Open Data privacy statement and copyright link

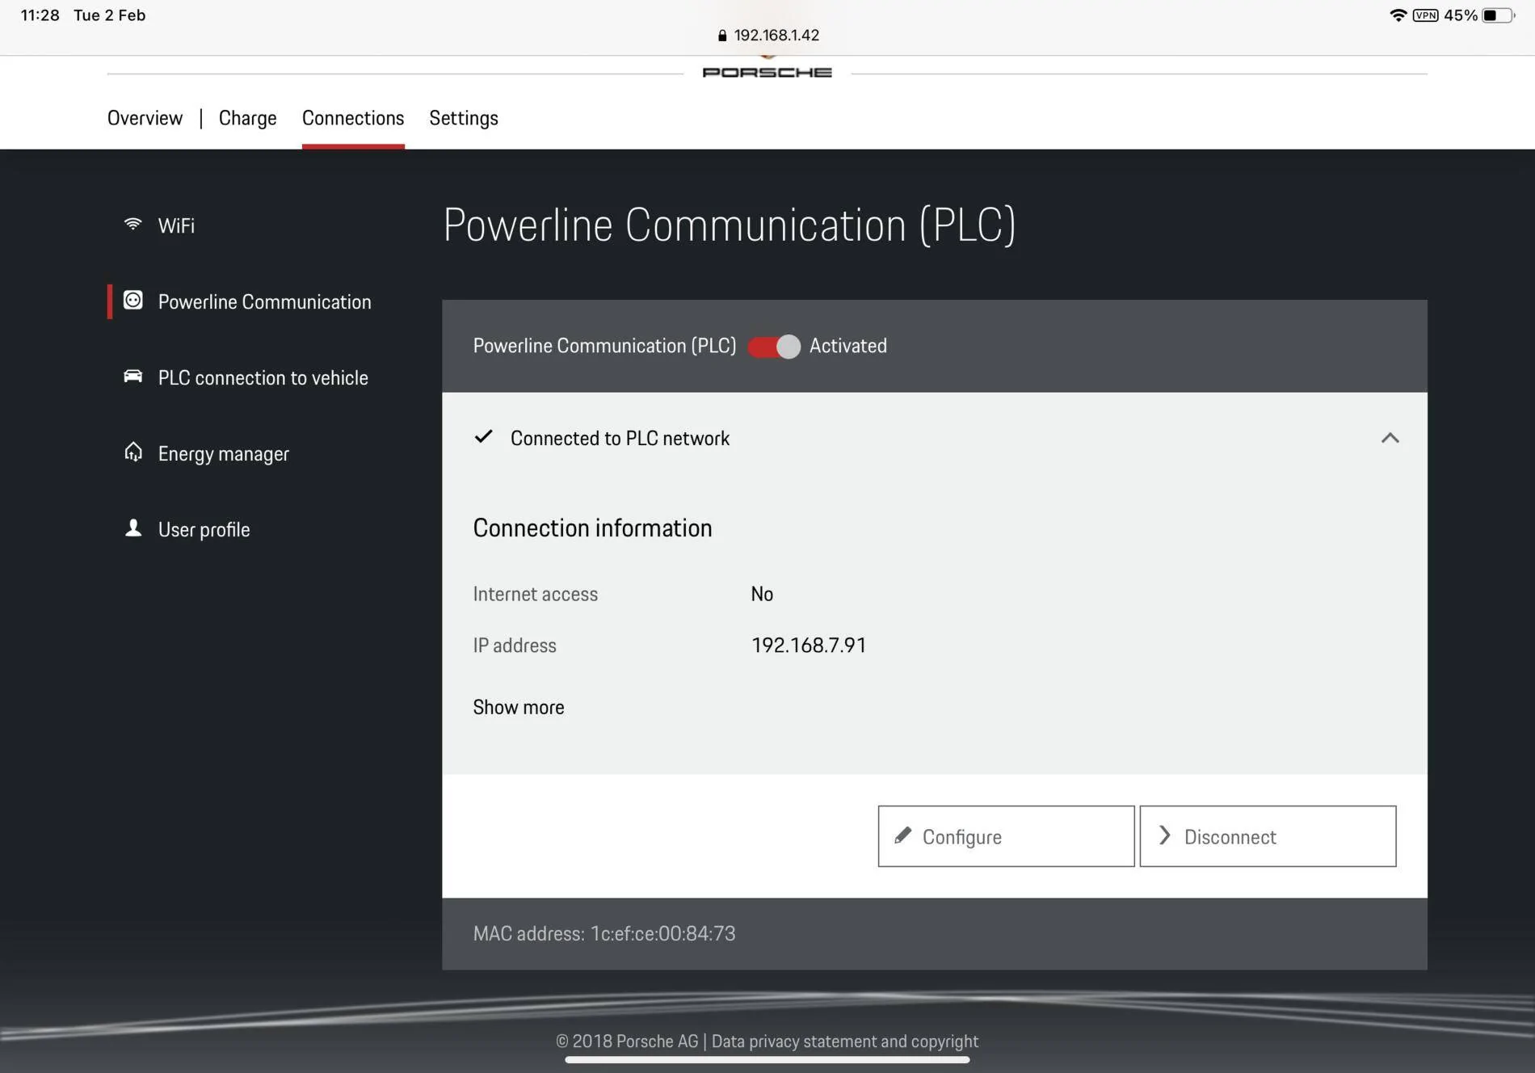tap(844, 1041)
